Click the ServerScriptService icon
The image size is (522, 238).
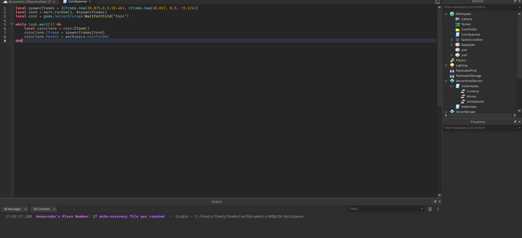click(452, 81)
